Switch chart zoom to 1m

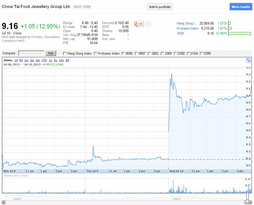(26, 60)
